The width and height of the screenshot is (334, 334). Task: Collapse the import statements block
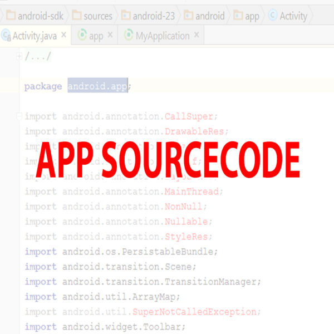(19, 116)
